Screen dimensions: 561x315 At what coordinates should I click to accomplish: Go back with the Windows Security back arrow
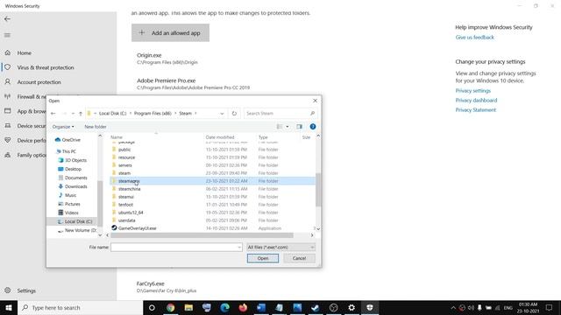coord(7,19)
